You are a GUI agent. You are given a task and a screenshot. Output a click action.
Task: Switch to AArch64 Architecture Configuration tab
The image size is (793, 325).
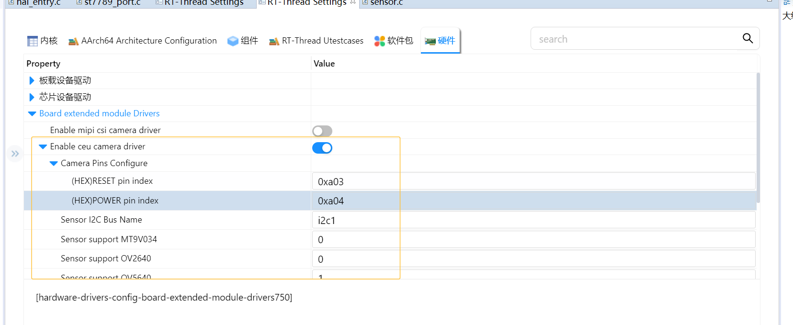click(x=142, y=41)
